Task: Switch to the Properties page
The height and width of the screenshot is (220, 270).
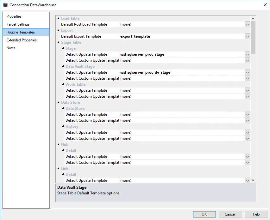Action: (x=14, y=16)
